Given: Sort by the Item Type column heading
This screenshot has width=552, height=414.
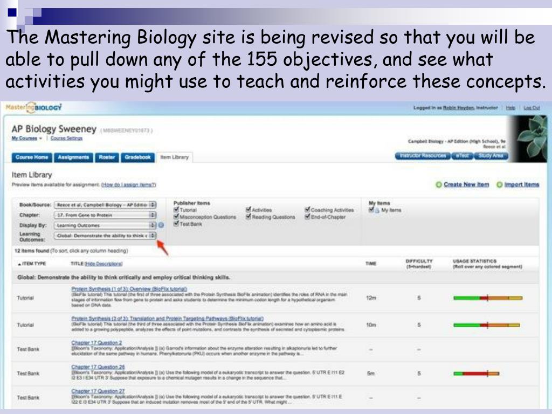Looking at the screenshot, I should pyautogui.click(x=32, y=264).
